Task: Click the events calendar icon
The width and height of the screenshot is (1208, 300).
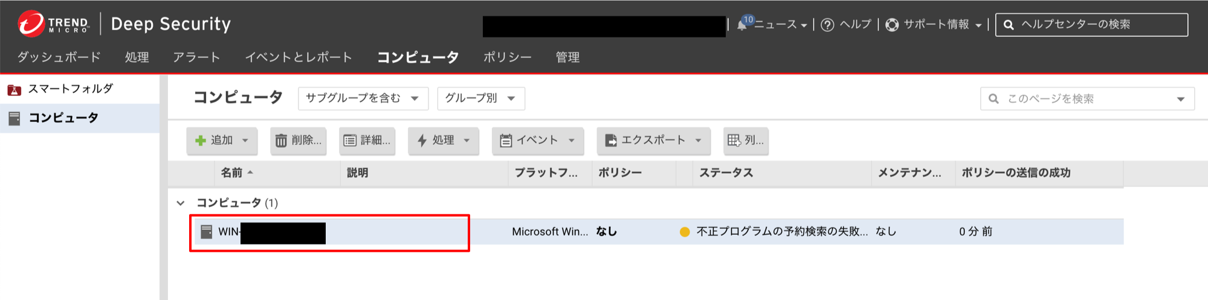Action: 506,141
